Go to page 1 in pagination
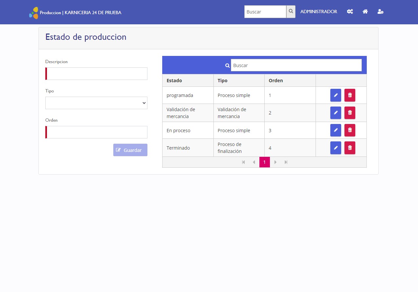Viewport: 418px width, 292px height. 264,162
